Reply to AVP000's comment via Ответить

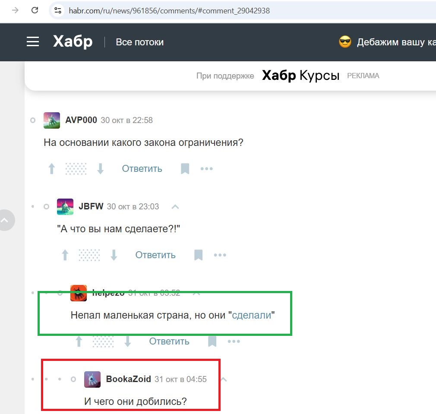click(x=142, y=168)
